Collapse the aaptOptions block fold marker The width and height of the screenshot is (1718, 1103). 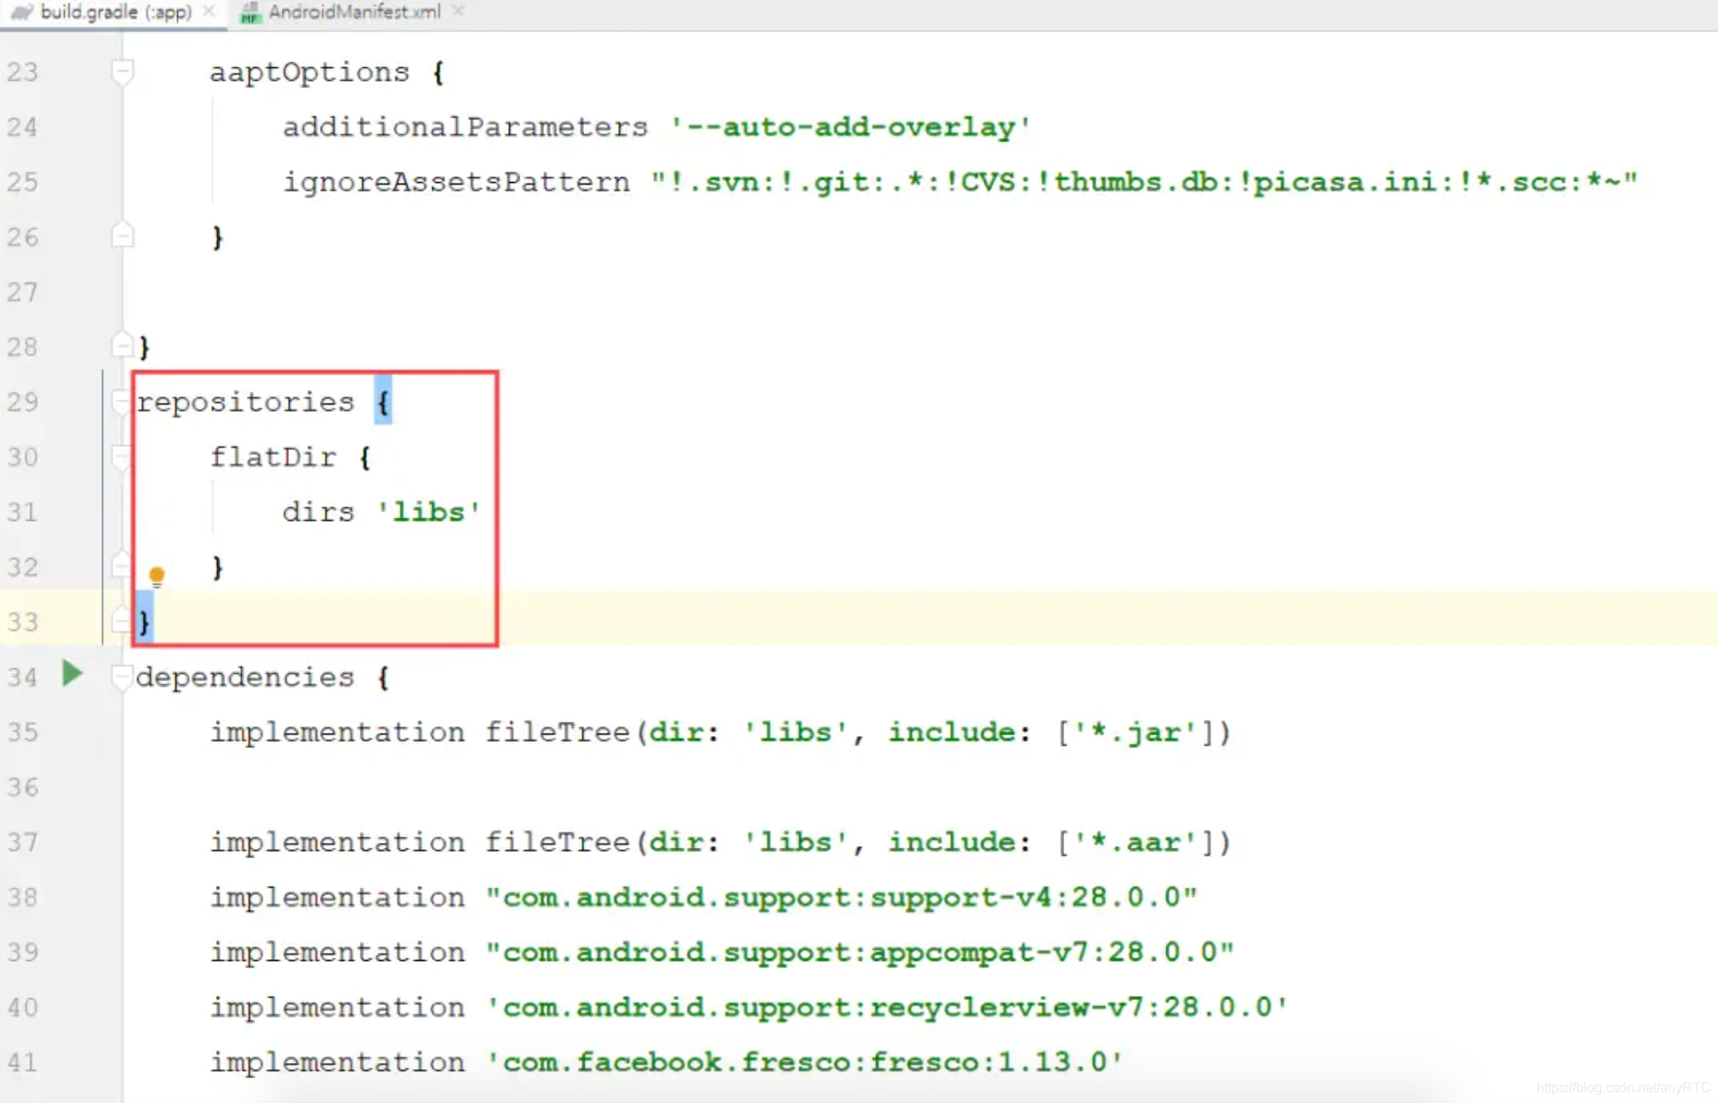pyautogui.click(x=123, y=71)
